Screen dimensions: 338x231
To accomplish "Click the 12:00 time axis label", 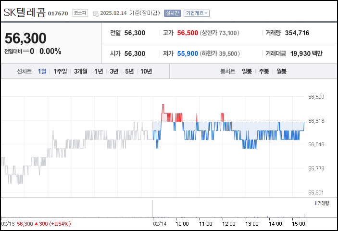I will pos(229,224).
